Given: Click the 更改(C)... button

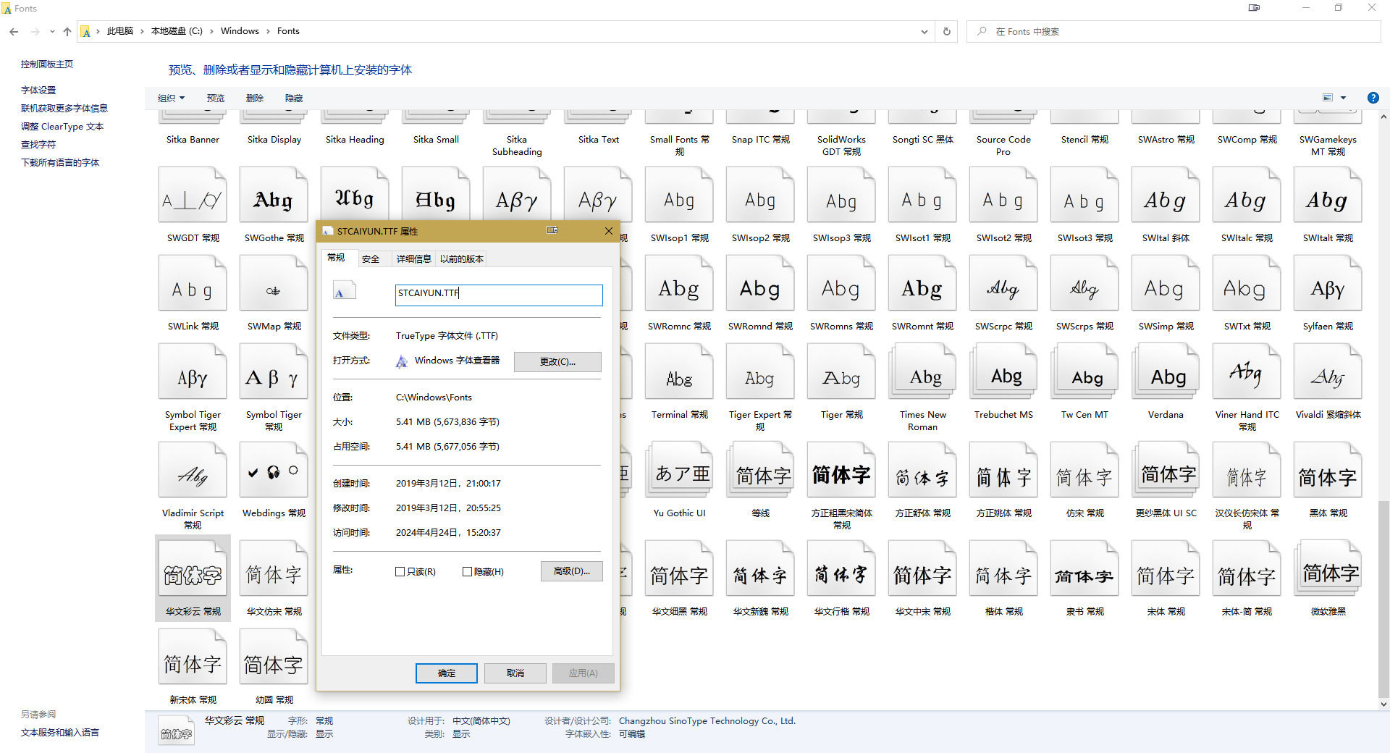Looking at the screenshot, I should pyautogui.click(x=557, y=361).
